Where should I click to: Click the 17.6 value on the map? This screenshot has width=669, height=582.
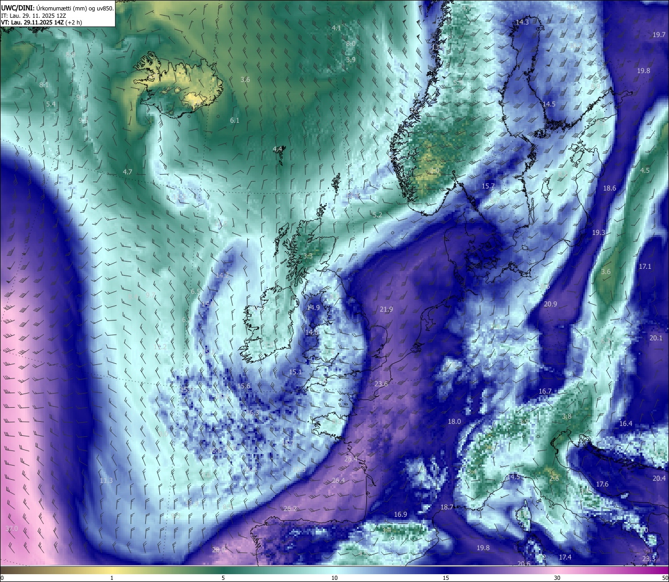click(602, 484)
